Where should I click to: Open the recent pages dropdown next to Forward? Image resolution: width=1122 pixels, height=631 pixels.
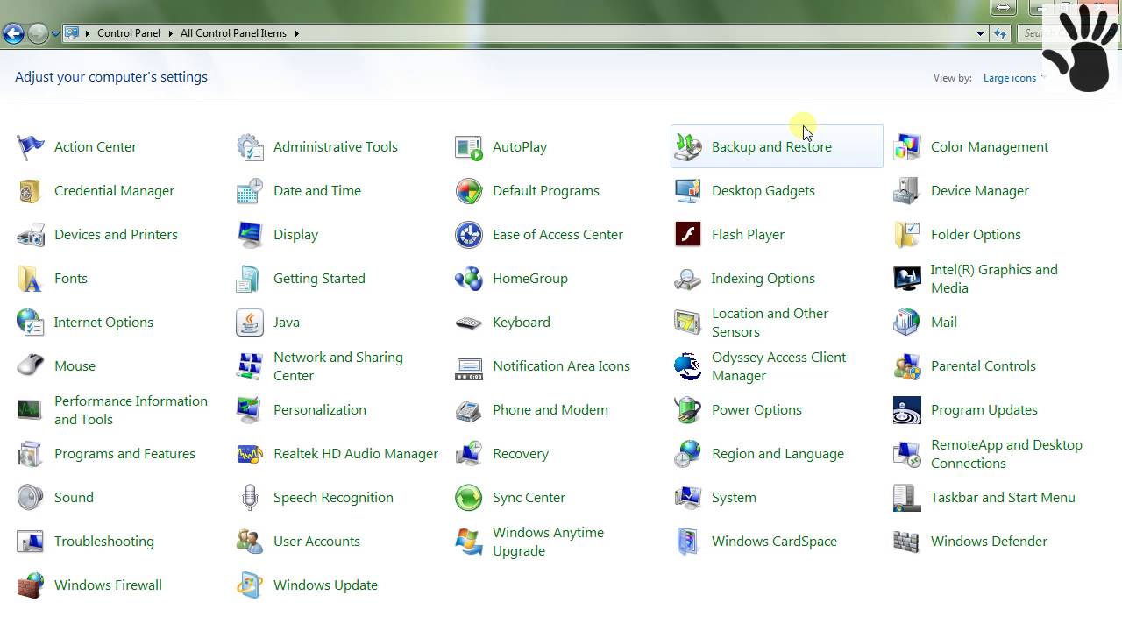[55, 34]
